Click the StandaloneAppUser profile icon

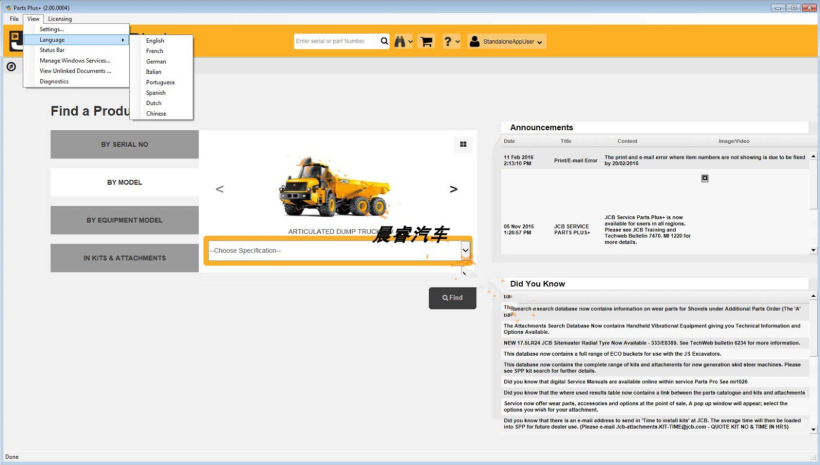click(475, 41)
